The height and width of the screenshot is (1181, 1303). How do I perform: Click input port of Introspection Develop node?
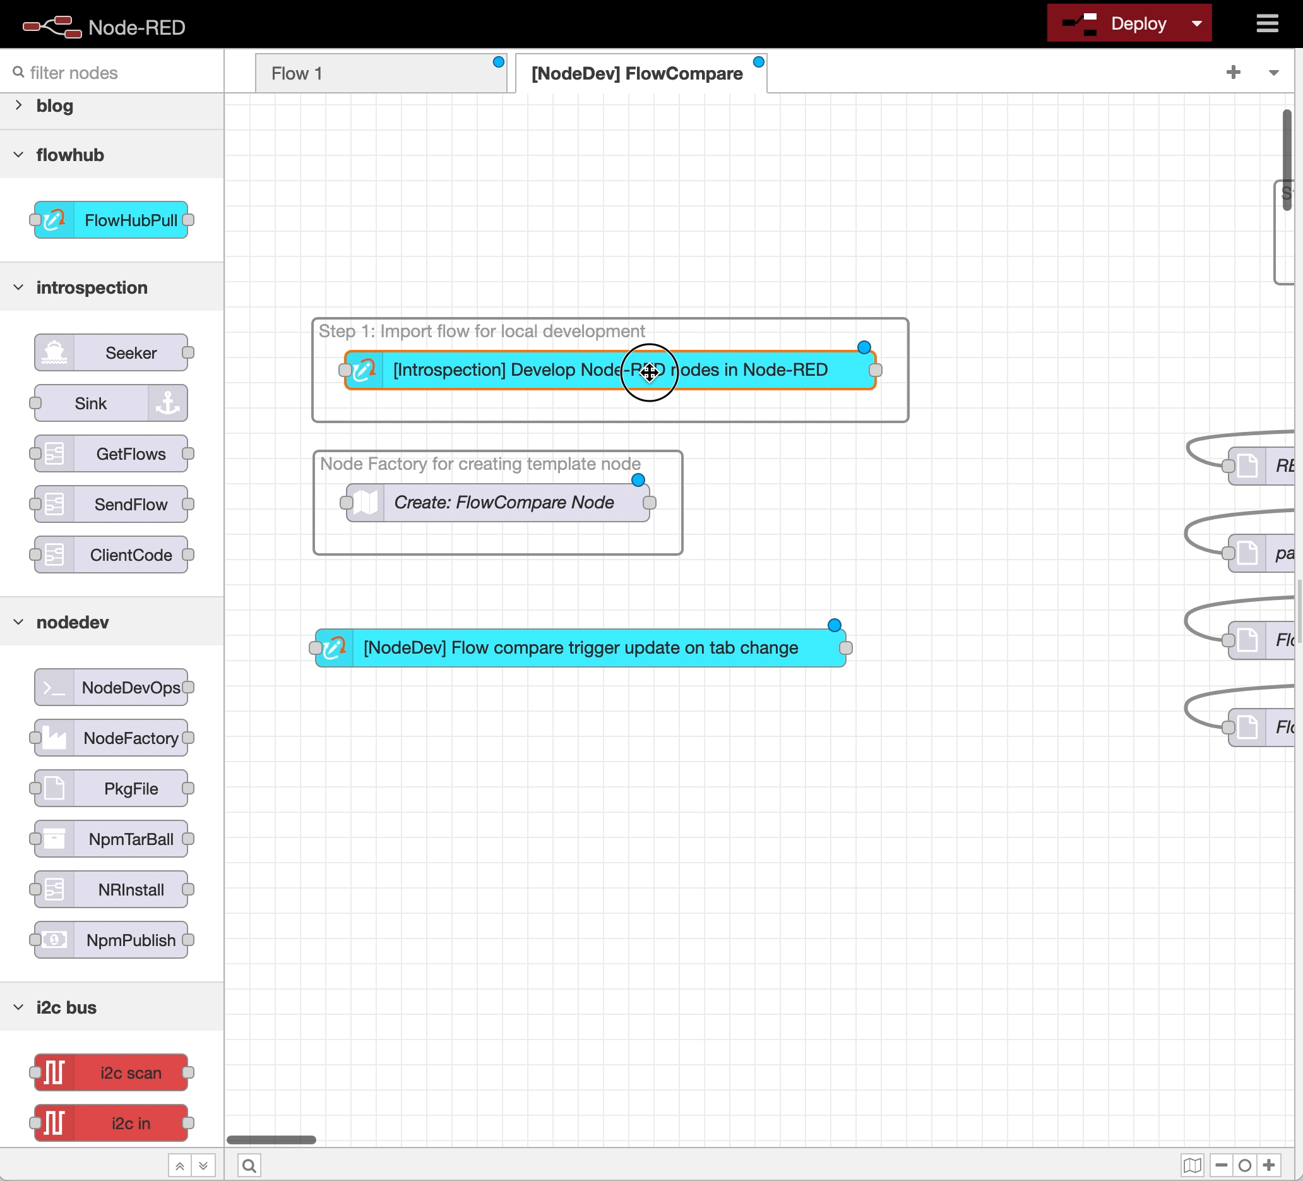coord(345,369)
